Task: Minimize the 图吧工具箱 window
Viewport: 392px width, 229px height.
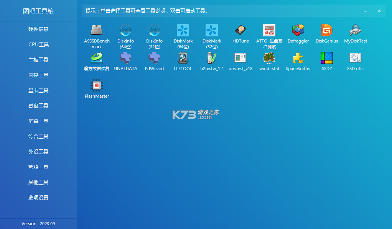Action: tap(365, 11)
